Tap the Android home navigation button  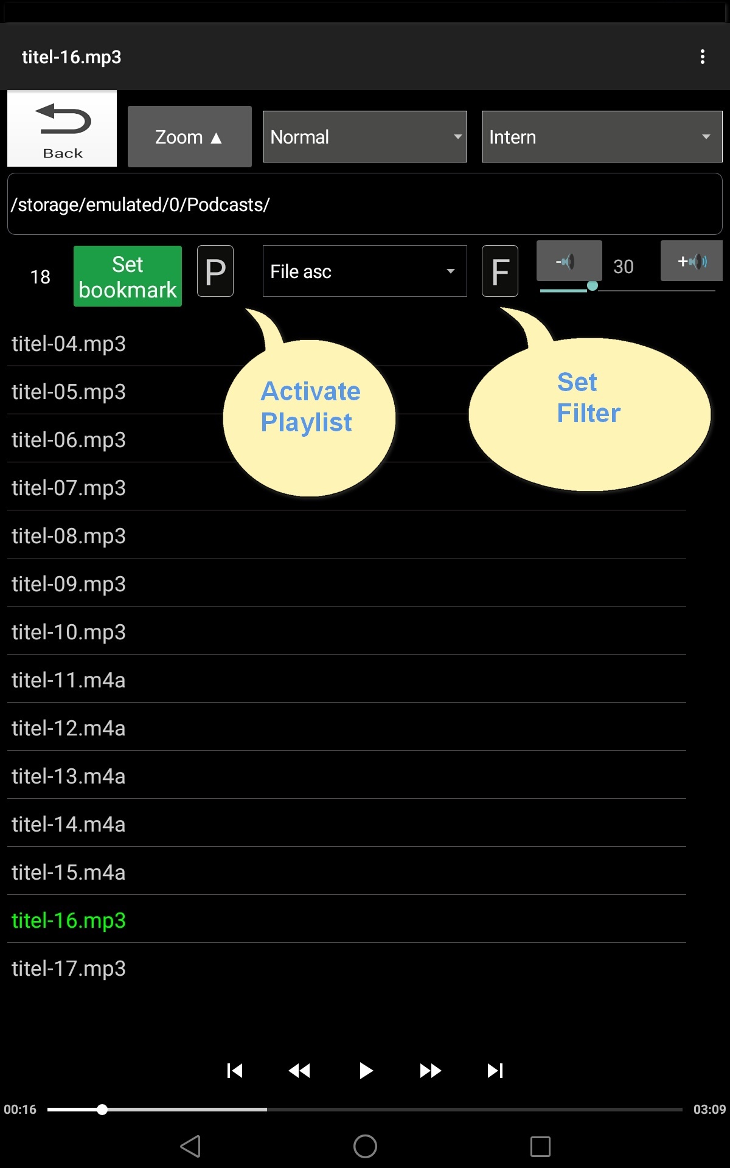365,1146
